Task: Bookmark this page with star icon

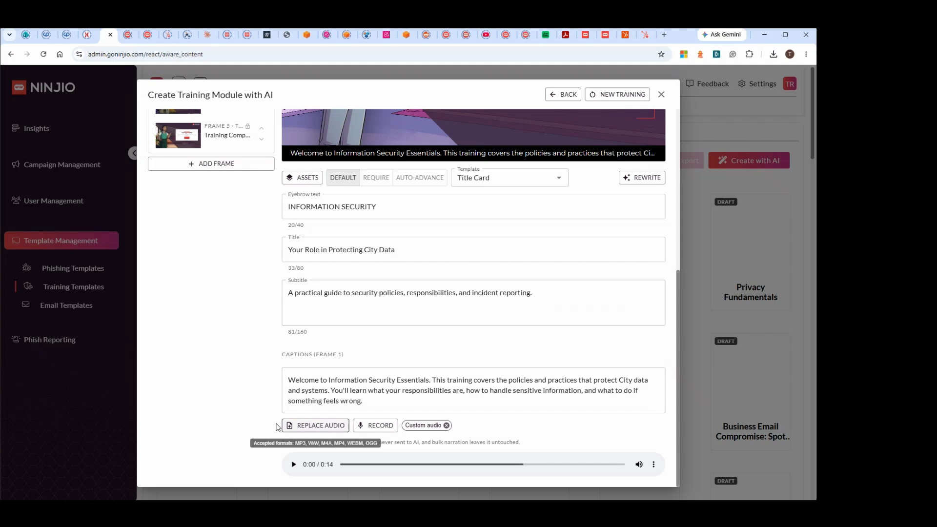Action: [x=661, y=54]
